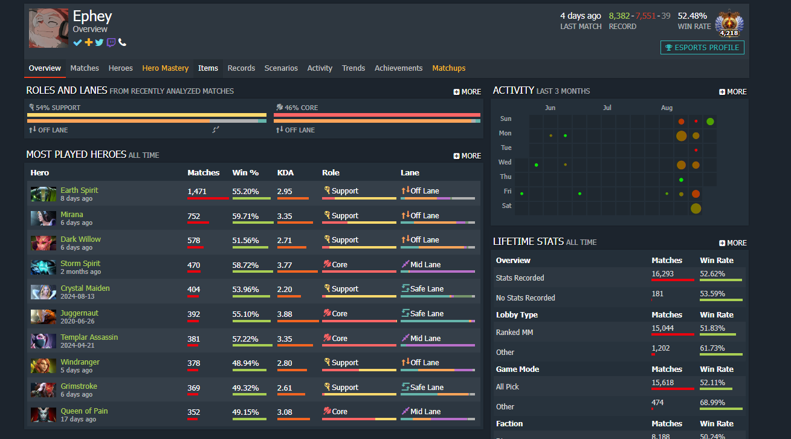
Task: Click the Mirana hero portrait
Action: (x=44, y=218)
